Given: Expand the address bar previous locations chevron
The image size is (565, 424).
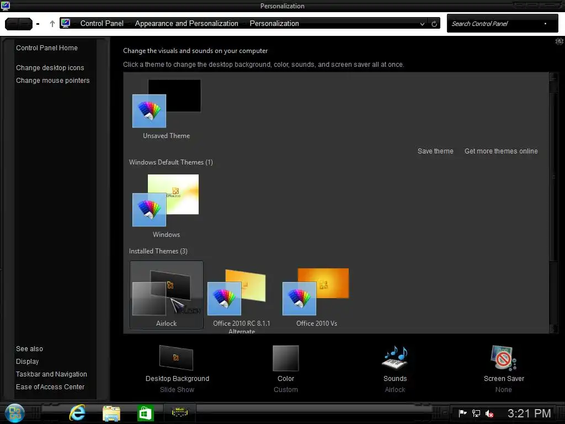Looking at the screenshot, I should tap(422, 24).
